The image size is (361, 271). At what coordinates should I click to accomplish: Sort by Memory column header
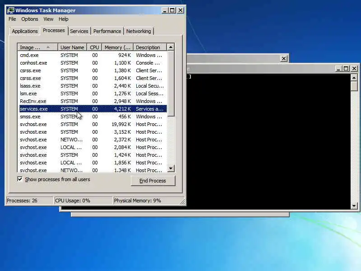(x=118, y=47)
